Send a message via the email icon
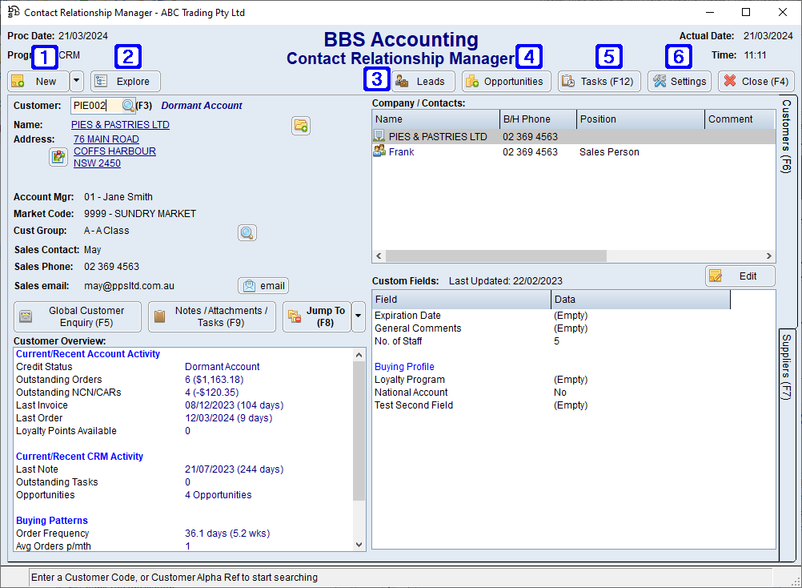Image resolution: width=802 pixels, height=588 pixels. [263, 285]
